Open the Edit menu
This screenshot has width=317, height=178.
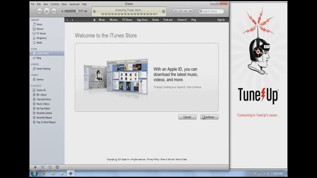pos(39,4)
